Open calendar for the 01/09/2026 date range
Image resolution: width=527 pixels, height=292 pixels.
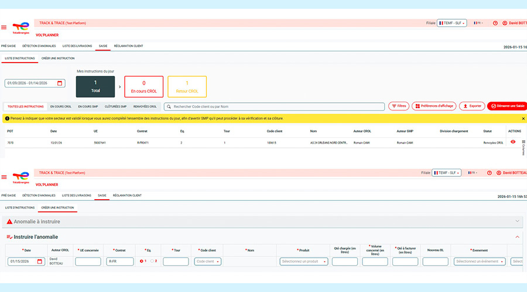point(60,84)
